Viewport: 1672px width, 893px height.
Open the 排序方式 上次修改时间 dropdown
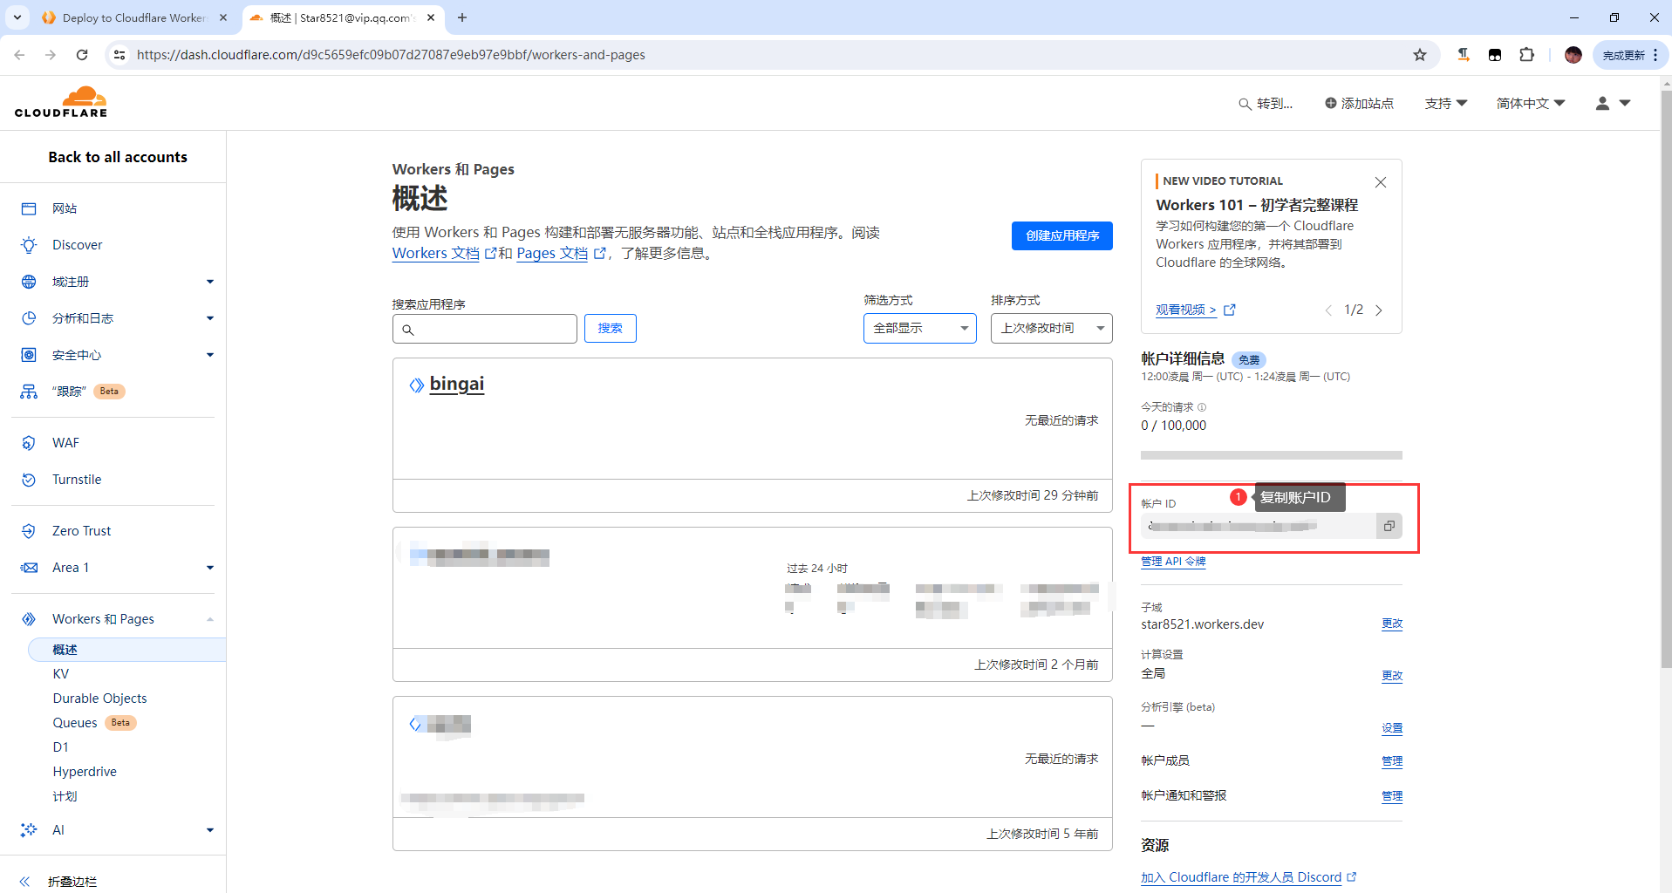click(x=1052, y=328)
